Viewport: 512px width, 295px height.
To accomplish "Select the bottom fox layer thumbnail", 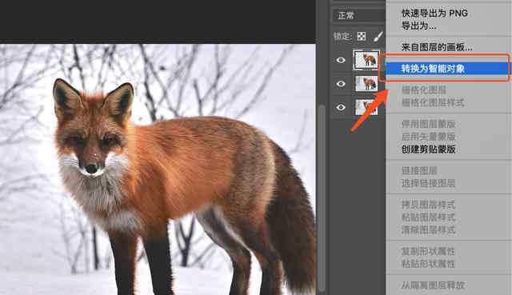I will (366, 107).
